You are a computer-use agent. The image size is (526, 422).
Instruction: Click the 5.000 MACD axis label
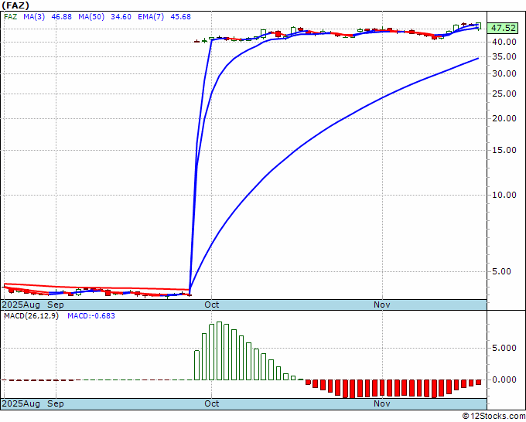[x=504, y=348]
